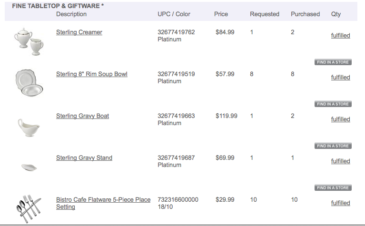
Task: Click the Price column header
Action: [221, 14]
